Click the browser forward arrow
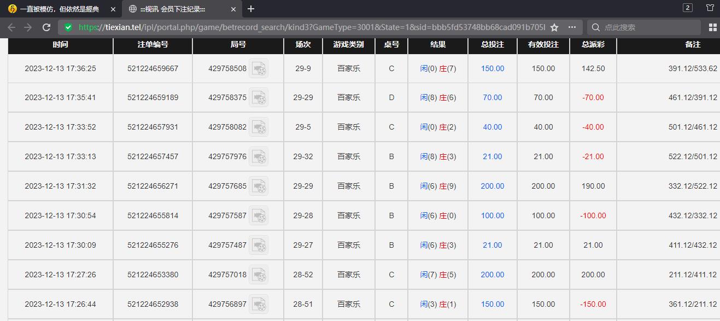 pyautogui.click(x=28, y=27)
